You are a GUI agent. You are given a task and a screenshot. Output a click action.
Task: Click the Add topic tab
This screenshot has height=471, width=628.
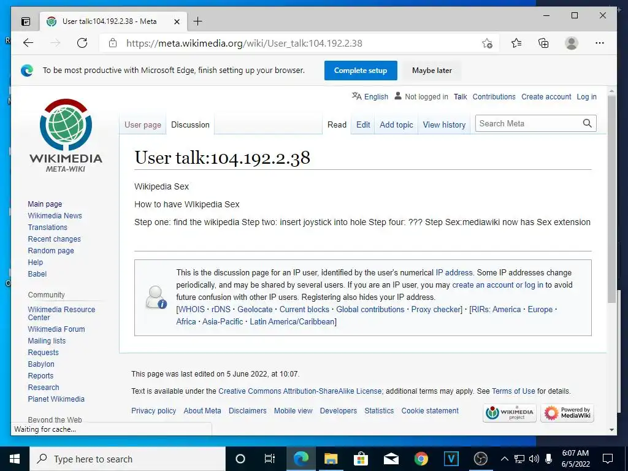[397, 124]
